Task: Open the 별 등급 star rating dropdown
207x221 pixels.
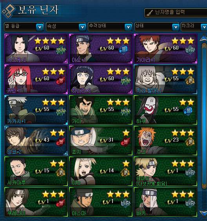Action: pos(24,26)
